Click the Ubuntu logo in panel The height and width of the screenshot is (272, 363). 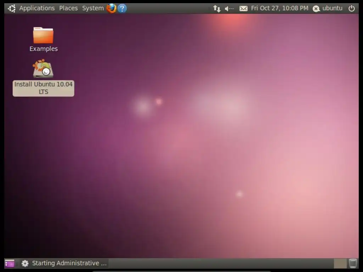click(12, 8)
